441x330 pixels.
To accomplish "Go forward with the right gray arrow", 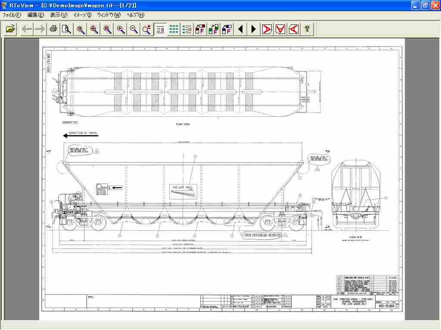I will [40, 29].
